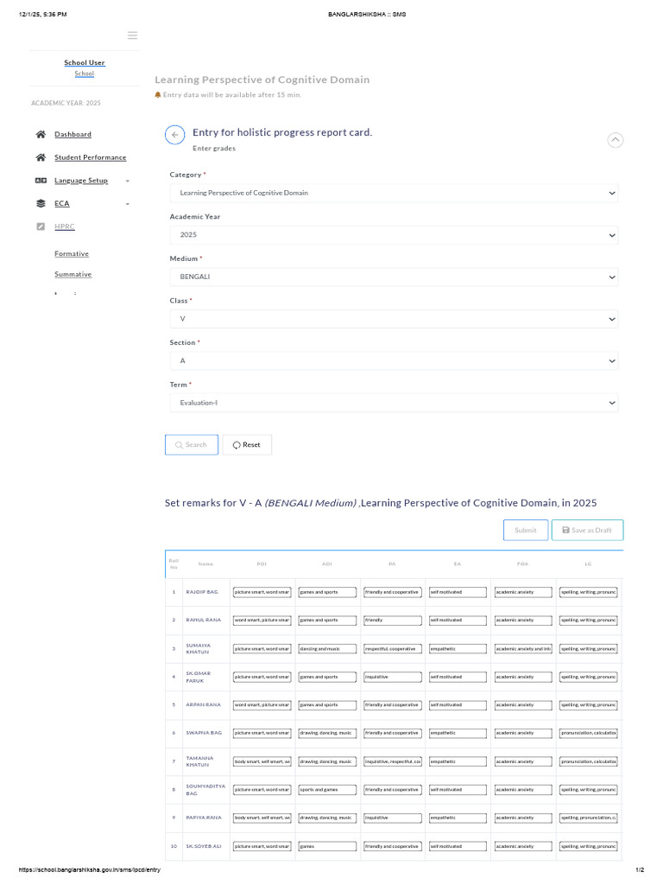Click the LG column header
The width and height of the screenshot is (663, 885).
(588, 563)
